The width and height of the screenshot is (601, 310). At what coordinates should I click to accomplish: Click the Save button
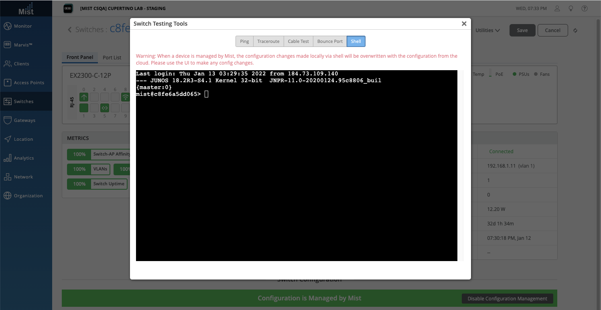(x=522, y=30)
